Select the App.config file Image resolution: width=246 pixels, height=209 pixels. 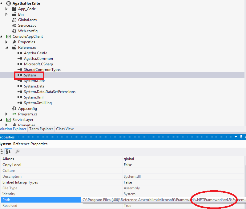[x=27, y=109]
